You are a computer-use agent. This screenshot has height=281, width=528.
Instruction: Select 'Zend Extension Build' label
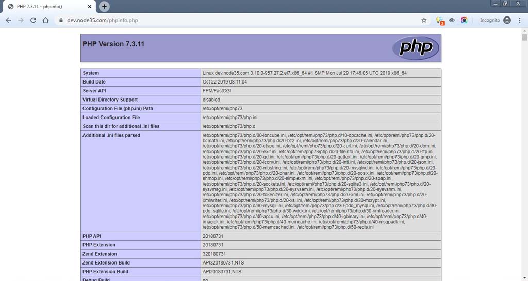tap(106, 263)
